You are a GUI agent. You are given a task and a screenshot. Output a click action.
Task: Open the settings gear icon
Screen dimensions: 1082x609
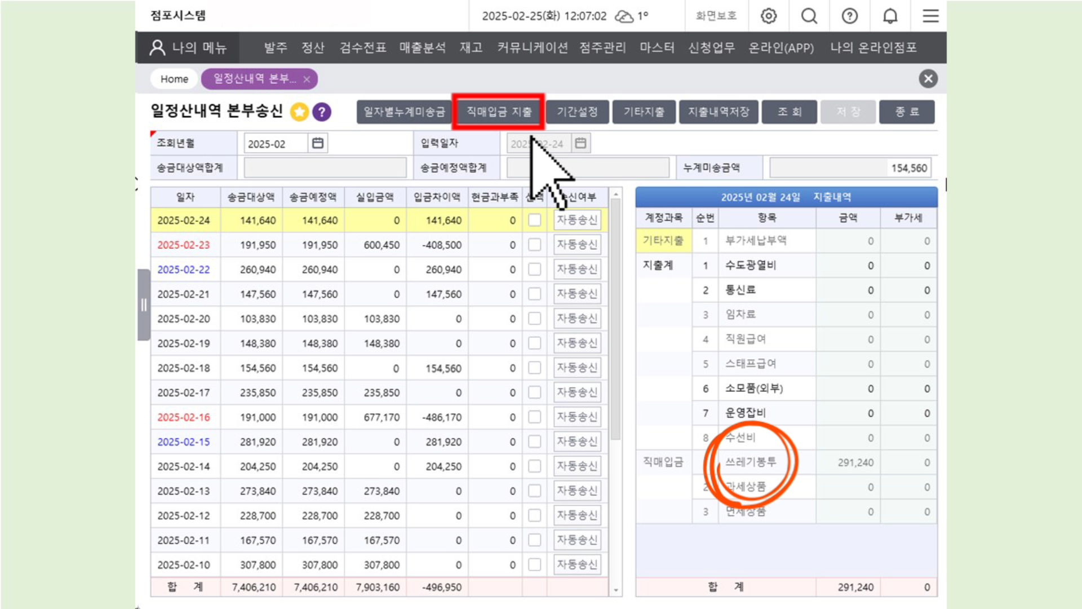pos(769,16)
